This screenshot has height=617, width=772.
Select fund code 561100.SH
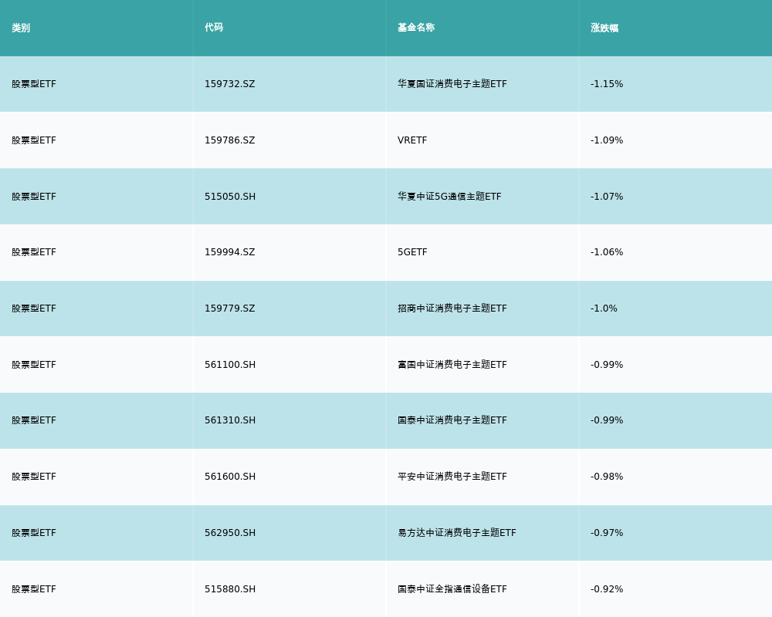click(230, 365)
